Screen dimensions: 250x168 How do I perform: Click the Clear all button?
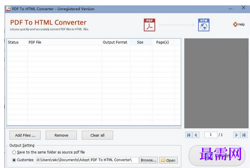click(98, 135)
